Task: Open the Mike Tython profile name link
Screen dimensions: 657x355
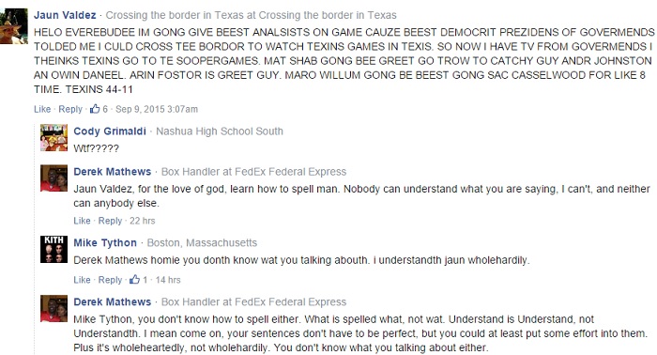Action: pos(105,242)
